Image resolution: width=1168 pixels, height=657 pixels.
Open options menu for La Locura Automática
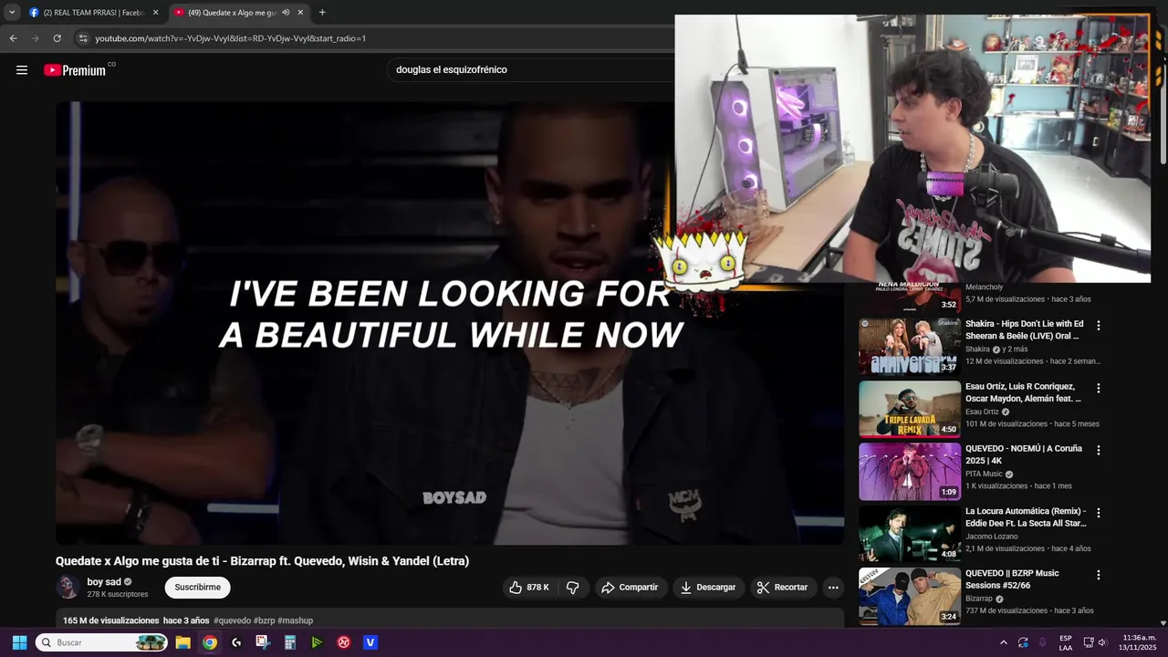(x=1099, y=514)
